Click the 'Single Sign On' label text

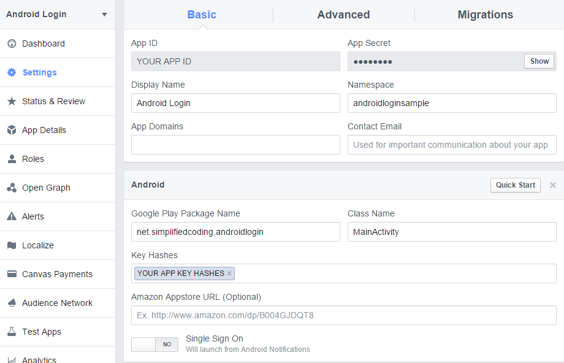[x=215, y=338]
